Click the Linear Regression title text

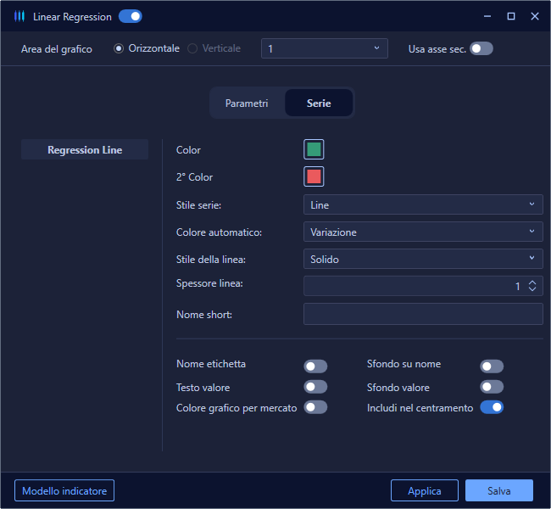pos(72,17)
